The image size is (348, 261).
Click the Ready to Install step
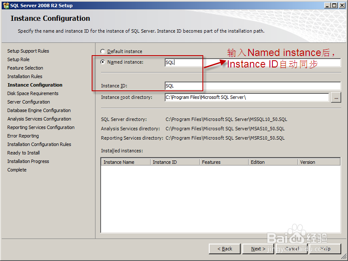[x=23, y=153]
